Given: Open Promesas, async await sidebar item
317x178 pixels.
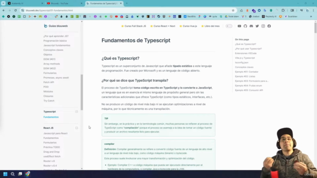Looking at the screenshot, I should point(56,78).
